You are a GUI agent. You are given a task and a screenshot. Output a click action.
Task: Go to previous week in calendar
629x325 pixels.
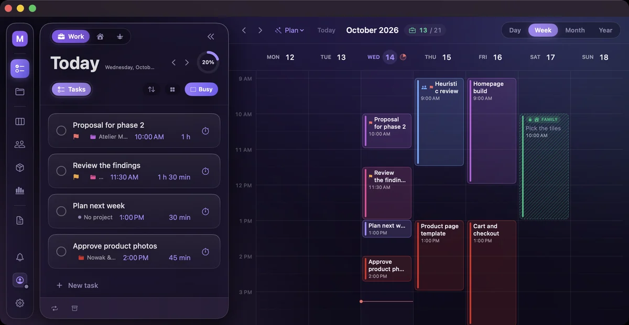[244, 30]
